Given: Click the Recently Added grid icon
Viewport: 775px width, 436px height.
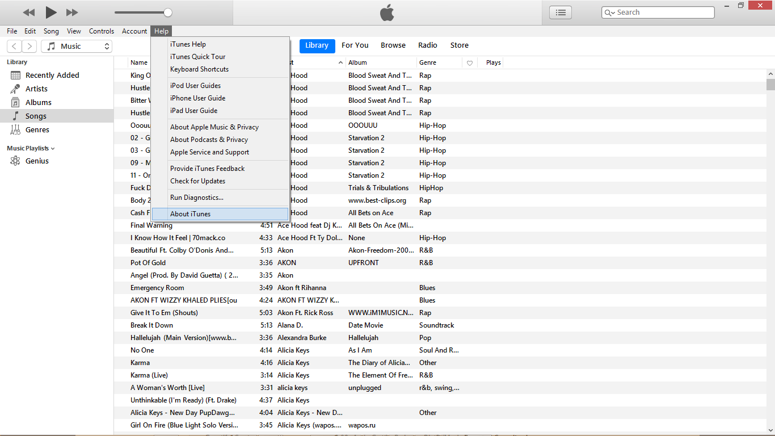Looking at the screenshot, I should pos(15,75).
